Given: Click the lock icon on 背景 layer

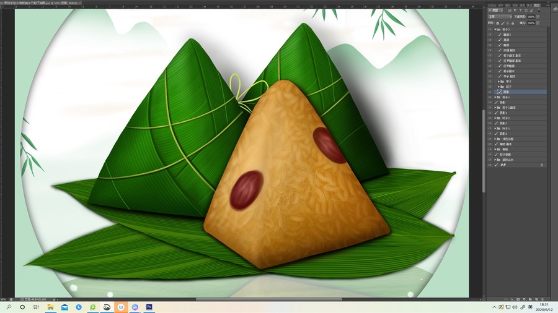Looking at the screenshot, I should tap(542, 165).
